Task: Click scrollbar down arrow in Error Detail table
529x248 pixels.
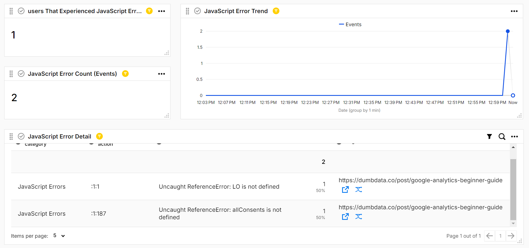Action: coord(513,223)
